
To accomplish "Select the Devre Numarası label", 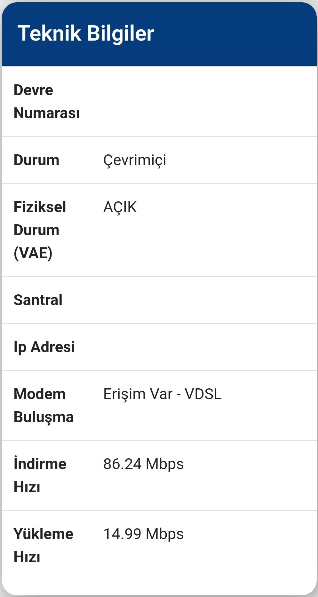I will pos(47,102).
